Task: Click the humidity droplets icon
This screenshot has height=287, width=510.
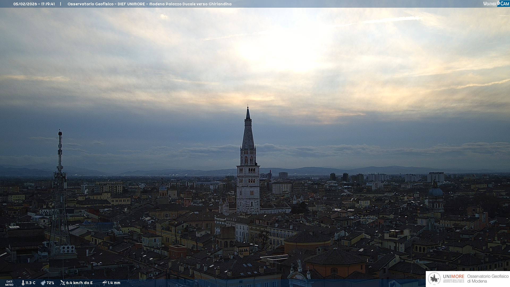Action: (43, 283)
